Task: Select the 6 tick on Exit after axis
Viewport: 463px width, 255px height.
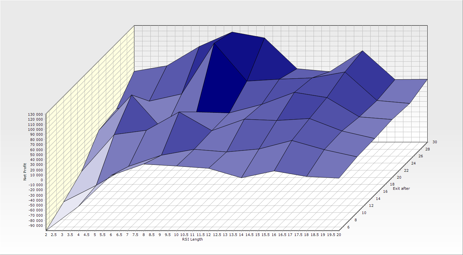Action: coord(348,227)
